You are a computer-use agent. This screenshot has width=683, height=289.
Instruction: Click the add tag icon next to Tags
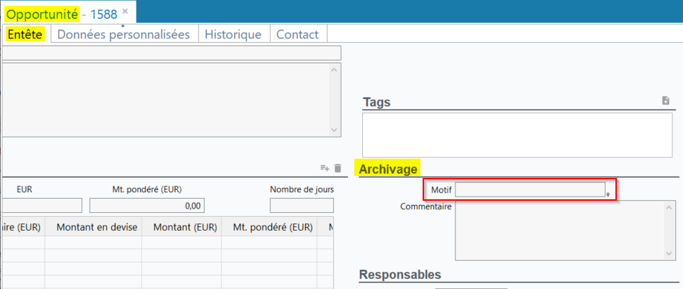665,100
